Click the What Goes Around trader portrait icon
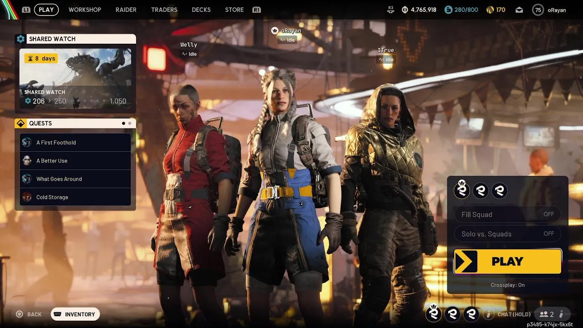This screenshot has width=583, height=328. point(27,179)
